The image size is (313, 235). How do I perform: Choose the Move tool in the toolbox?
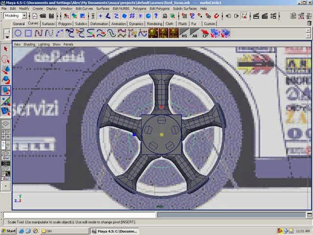[6, 70]
